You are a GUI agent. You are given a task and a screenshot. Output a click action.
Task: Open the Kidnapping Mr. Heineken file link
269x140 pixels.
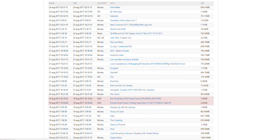[x=147, y=64]
